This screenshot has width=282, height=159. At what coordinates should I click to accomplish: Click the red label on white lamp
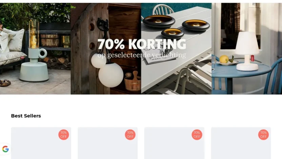(253, 58)
